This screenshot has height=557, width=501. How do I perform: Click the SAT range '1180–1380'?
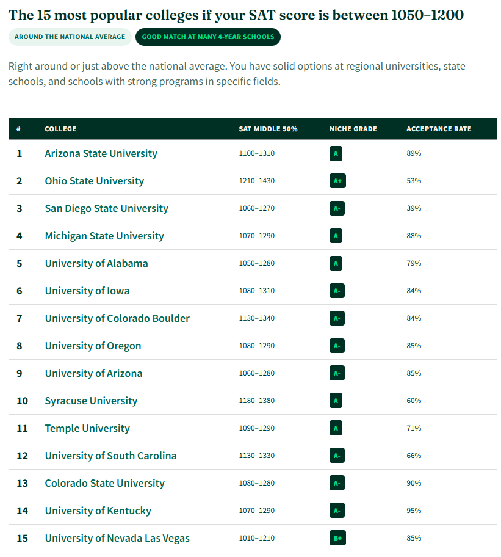click(256, 401)
